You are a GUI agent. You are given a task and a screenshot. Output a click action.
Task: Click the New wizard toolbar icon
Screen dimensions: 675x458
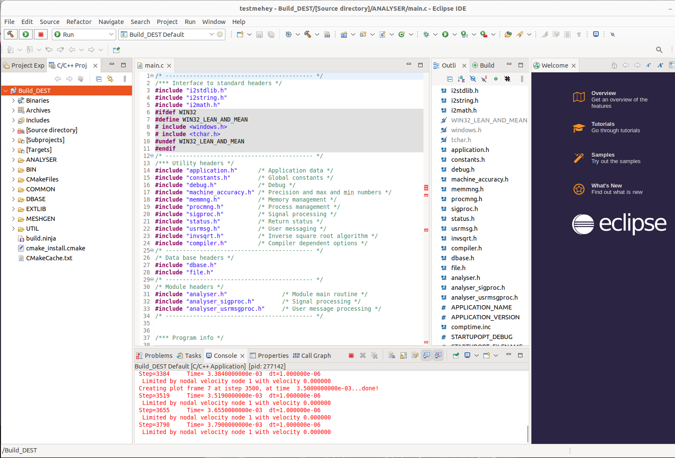(x=240, y=34)
